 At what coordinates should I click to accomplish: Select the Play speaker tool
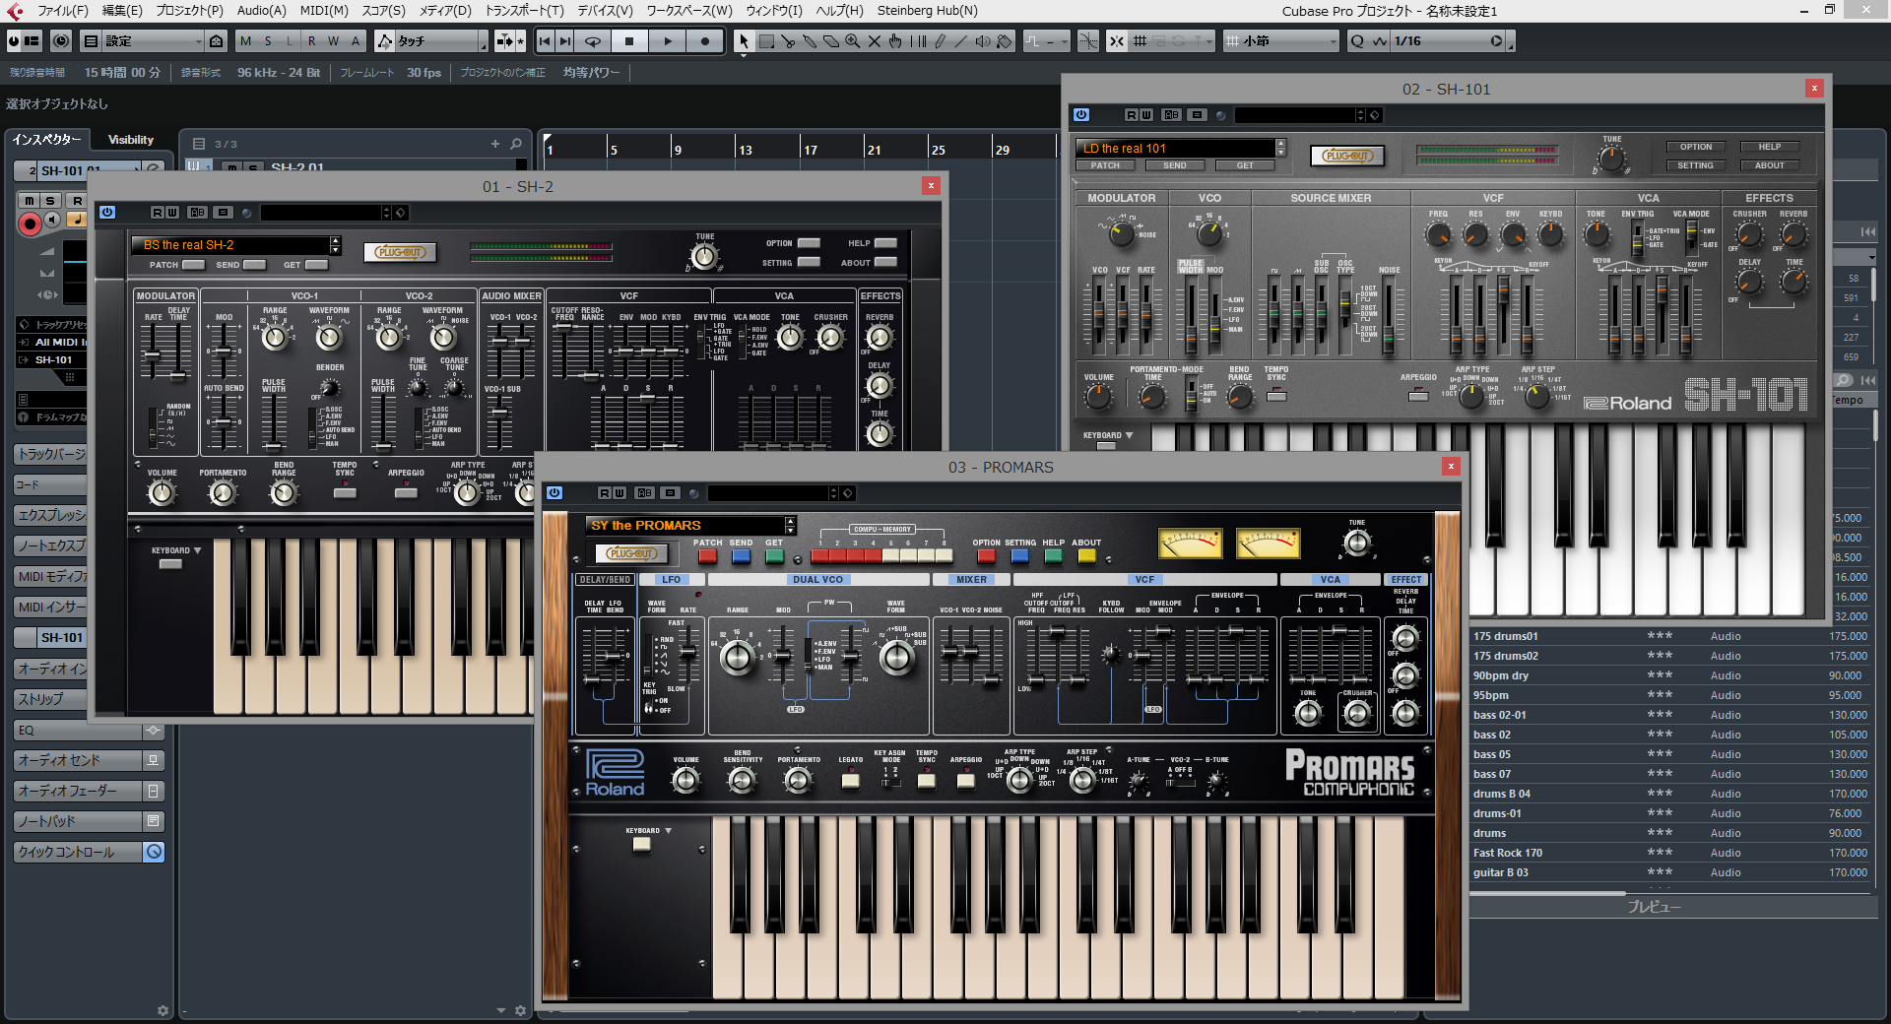coord(983,41)
